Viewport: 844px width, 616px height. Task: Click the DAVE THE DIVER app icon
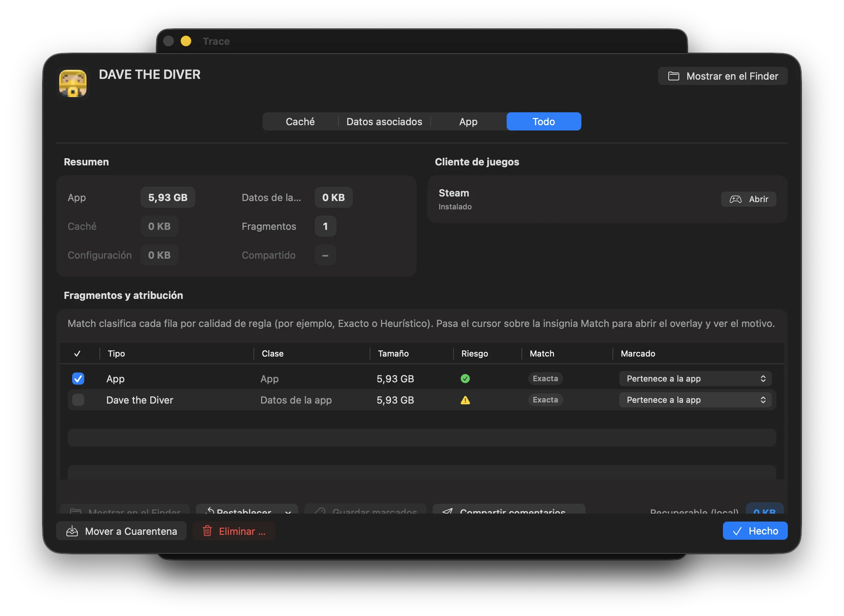pyautogui.click(x=73, y=83)
